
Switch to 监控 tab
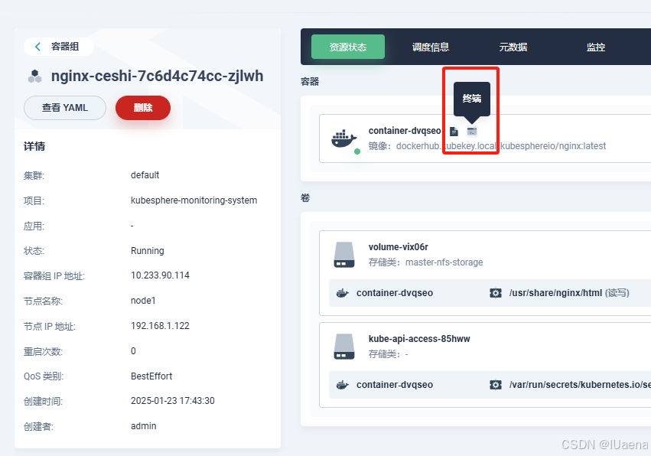(x=596, y=47)
